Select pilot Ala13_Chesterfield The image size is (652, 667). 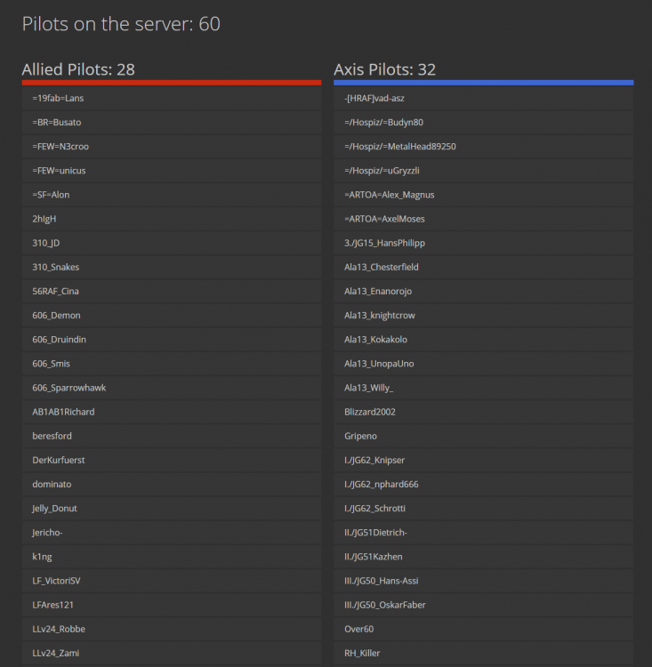click(x=382, y=267)
